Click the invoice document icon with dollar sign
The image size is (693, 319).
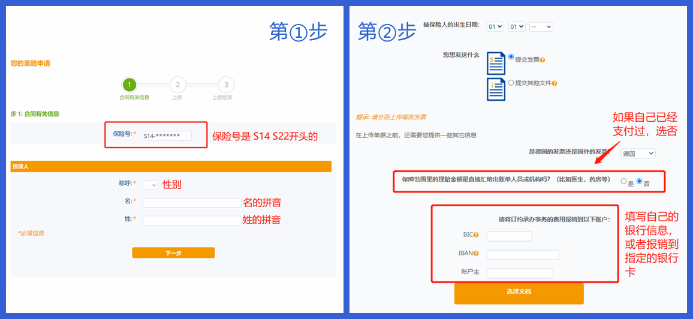click(x=496, y=63)
